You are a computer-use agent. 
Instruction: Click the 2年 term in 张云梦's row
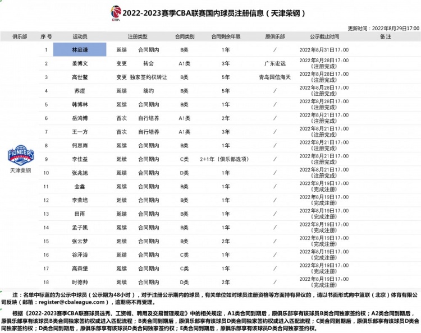(x=226, y=241)
